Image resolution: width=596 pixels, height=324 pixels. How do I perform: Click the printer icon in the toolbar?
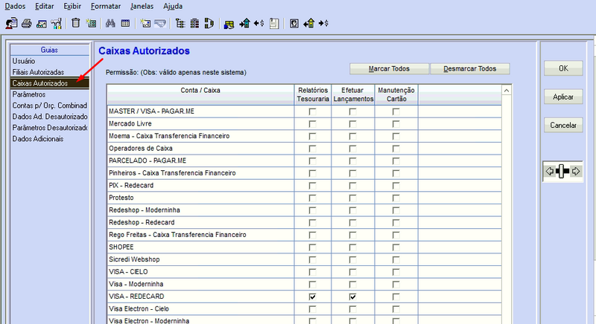pos(27,24)
